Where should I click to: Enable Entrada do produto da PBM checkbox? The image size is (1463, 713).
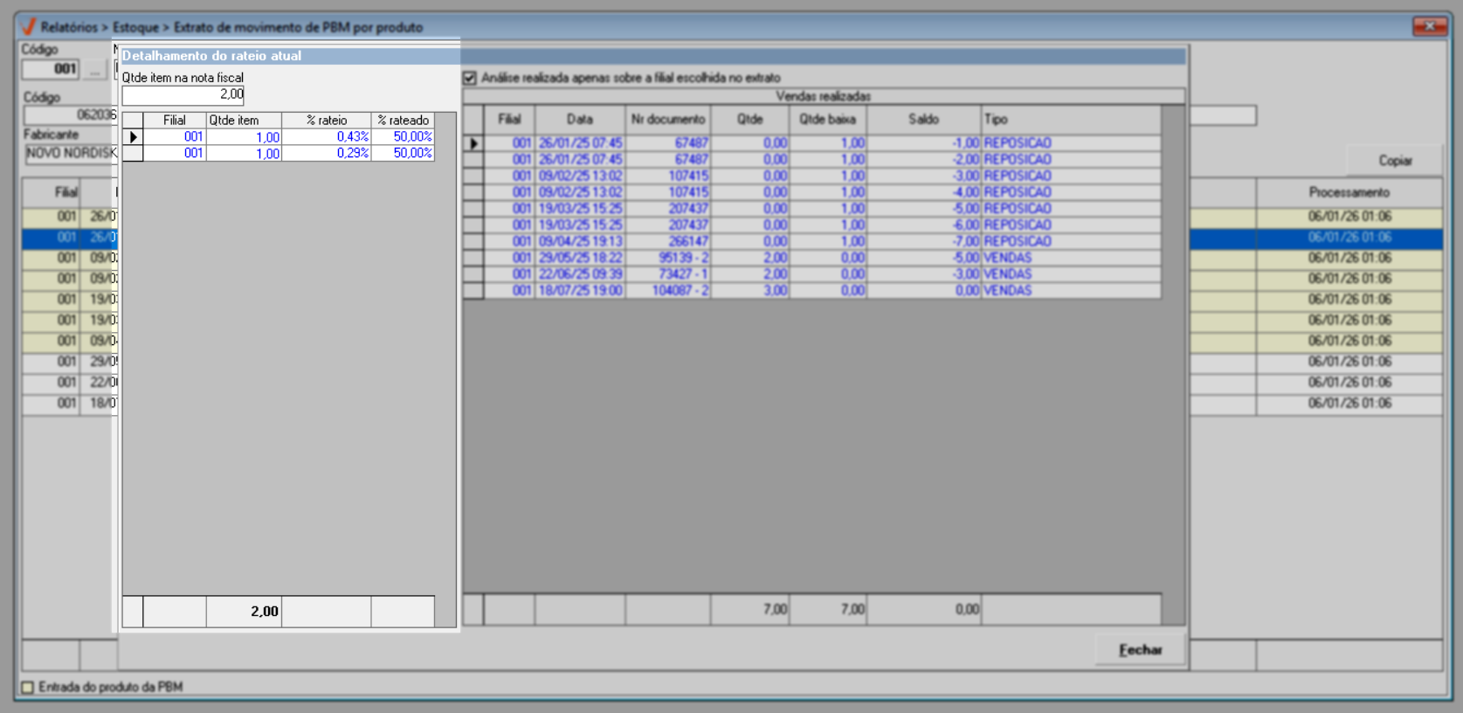click(28, 687)
